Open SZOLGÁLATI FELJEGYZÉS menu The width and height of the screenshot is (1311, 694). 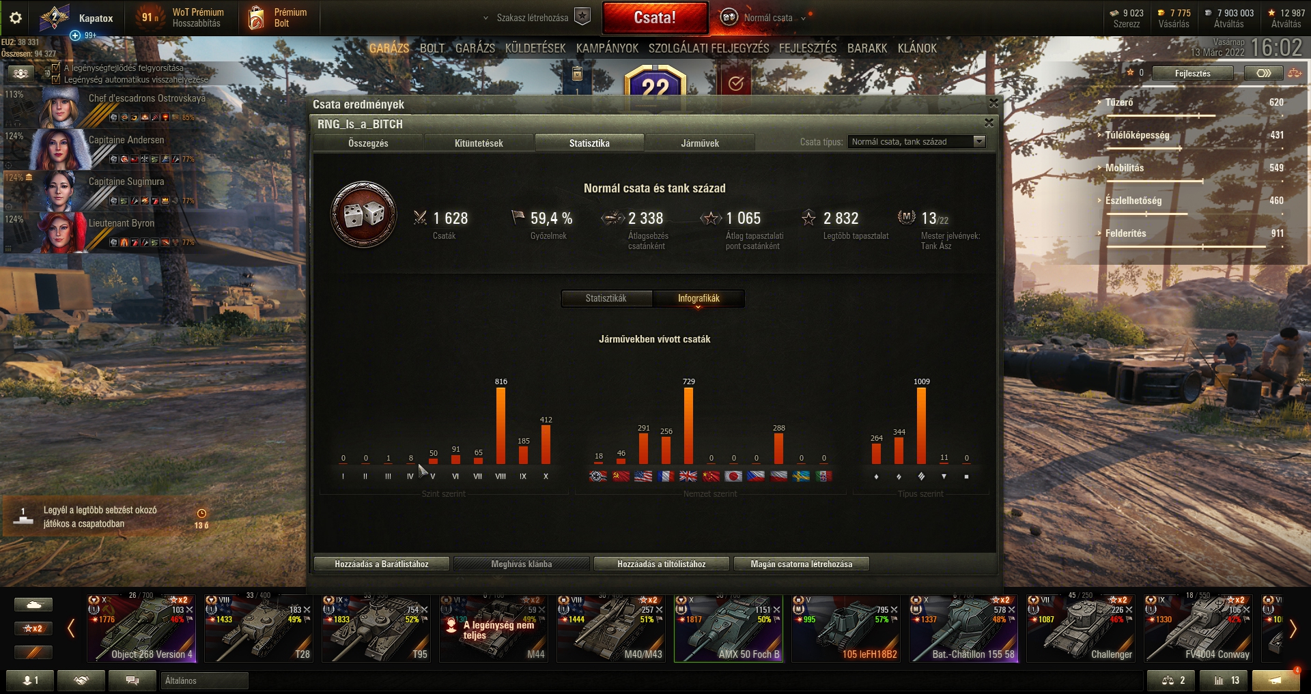[709, 48]
